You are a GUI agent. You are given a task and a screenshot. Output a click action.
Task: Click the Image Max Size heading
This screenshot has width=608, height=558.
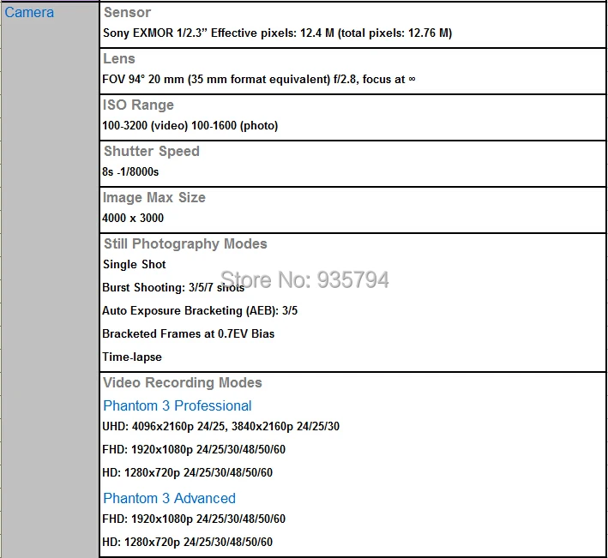[154, 198]
